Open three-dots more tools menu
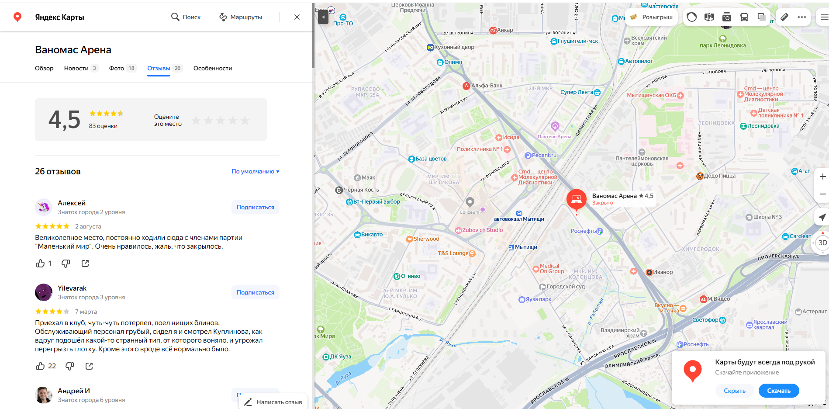Viewport: 829px width, 409px height. click(802, 17)
